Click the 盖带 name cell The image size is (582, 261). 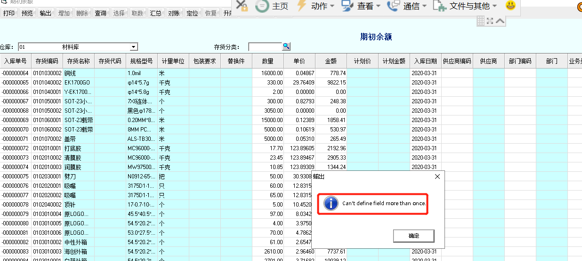pos(79,139)
